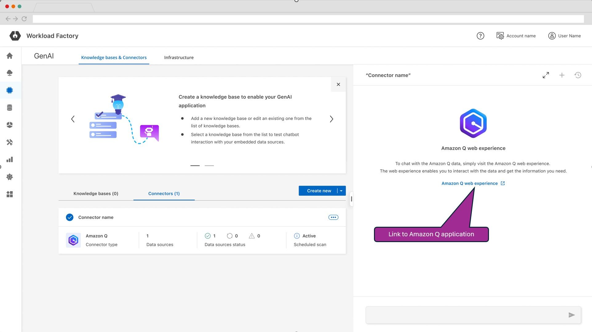
Task: Go to next carousel slide chevron
Action: (331, 119)
